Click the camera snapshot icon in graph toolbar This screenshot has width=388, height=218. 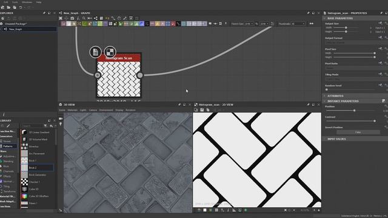(x=72, y=18)
